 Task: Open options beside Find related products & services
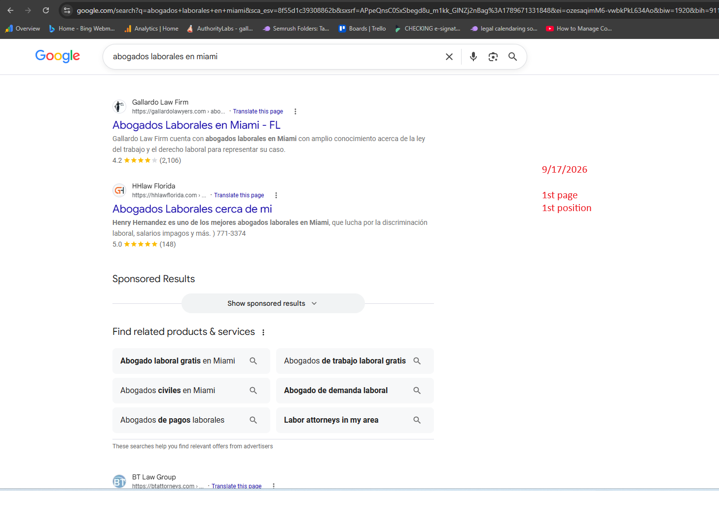tap(263, 332)
